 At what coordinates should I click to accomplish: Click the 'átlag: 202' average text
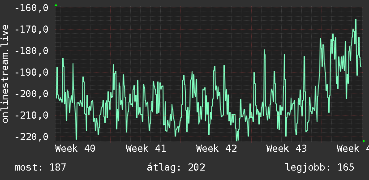tap(176, 167)
